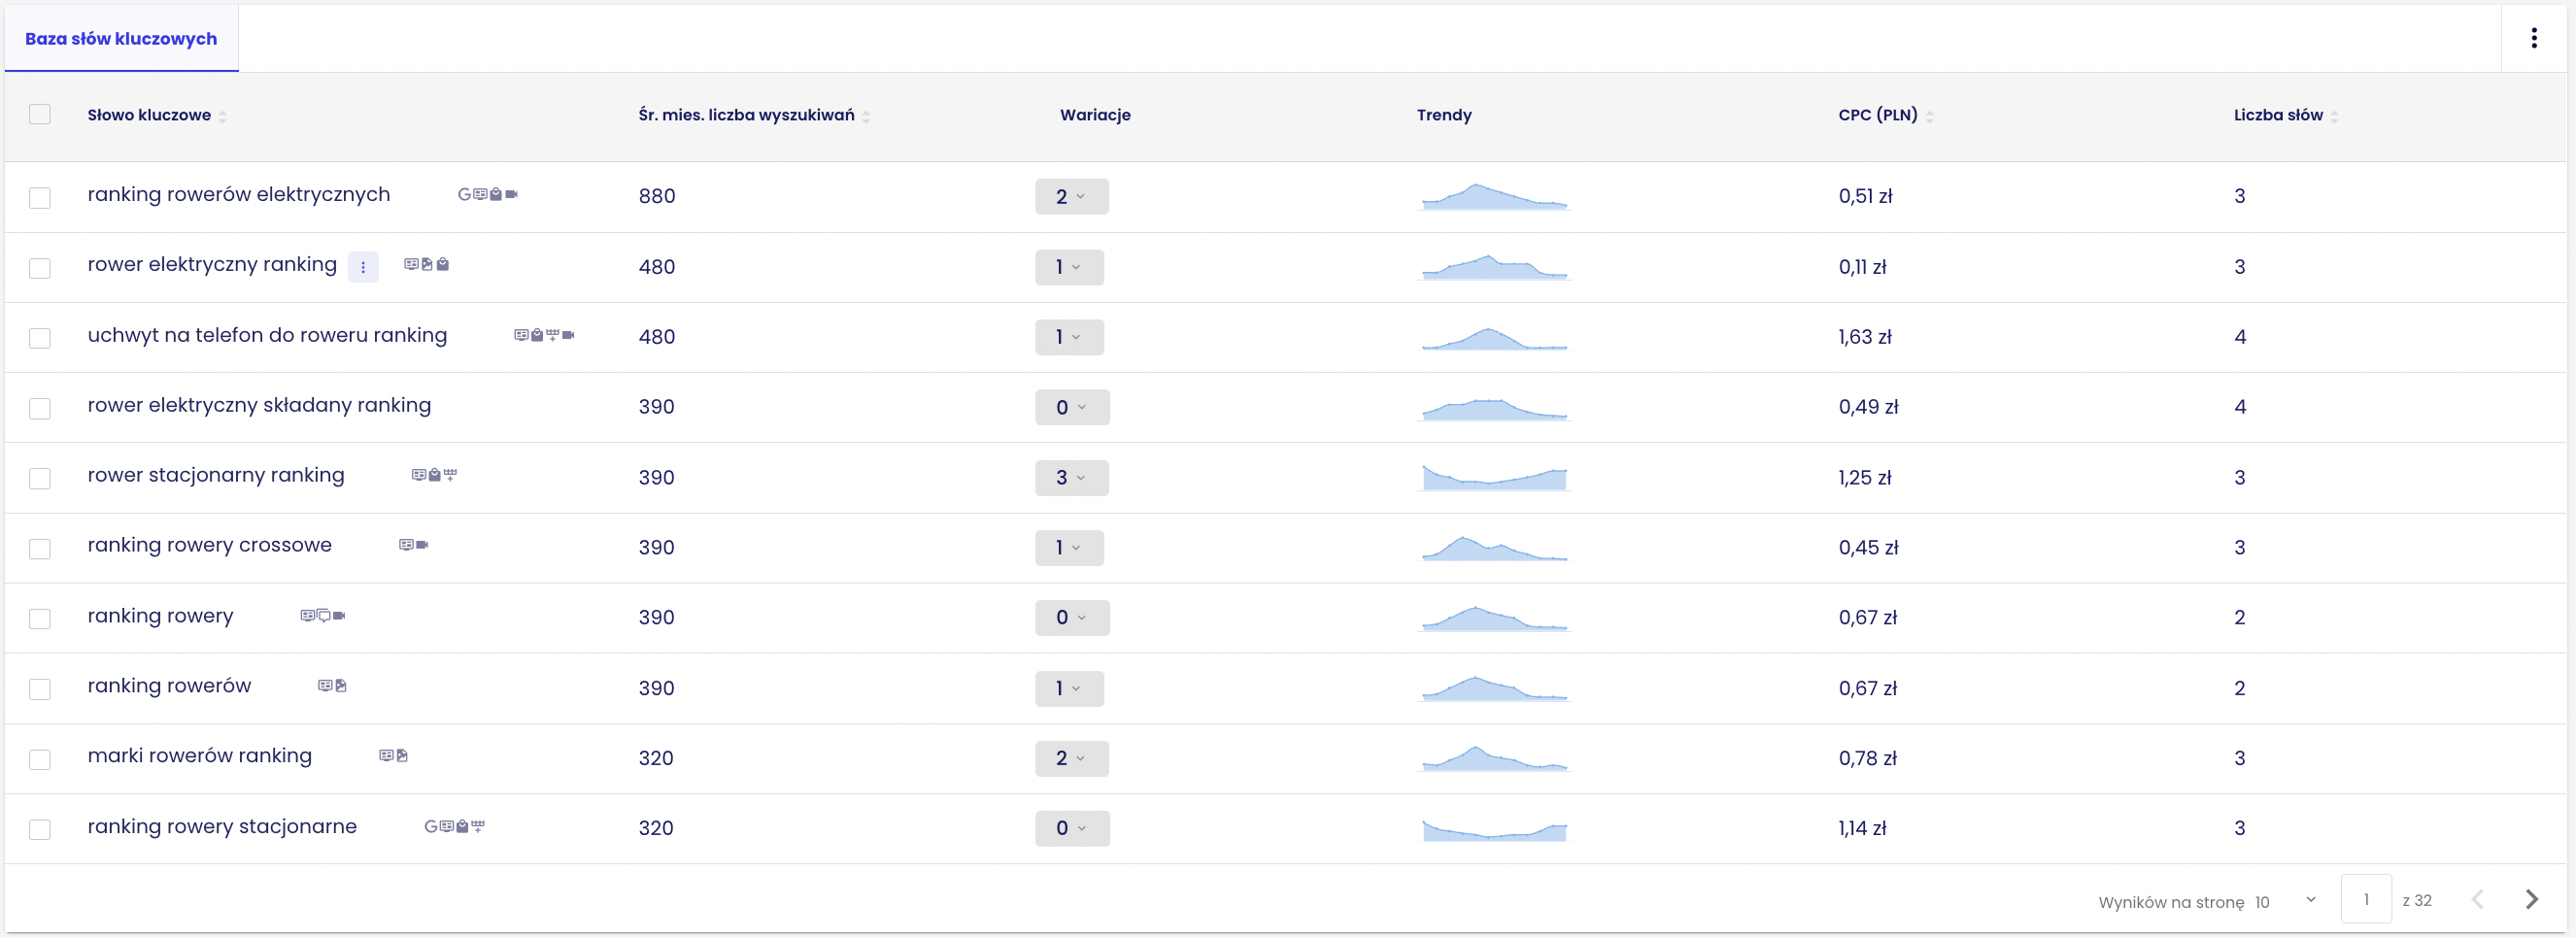Tick checkbox for 'ranking rowery crossowe'
This screenshot has width=2576, height=938.
(x=40, y=548)
